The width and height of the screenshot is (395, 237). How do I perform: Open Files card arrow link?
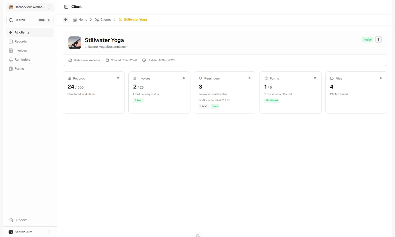pyautogui.click(x=380, y=78)
